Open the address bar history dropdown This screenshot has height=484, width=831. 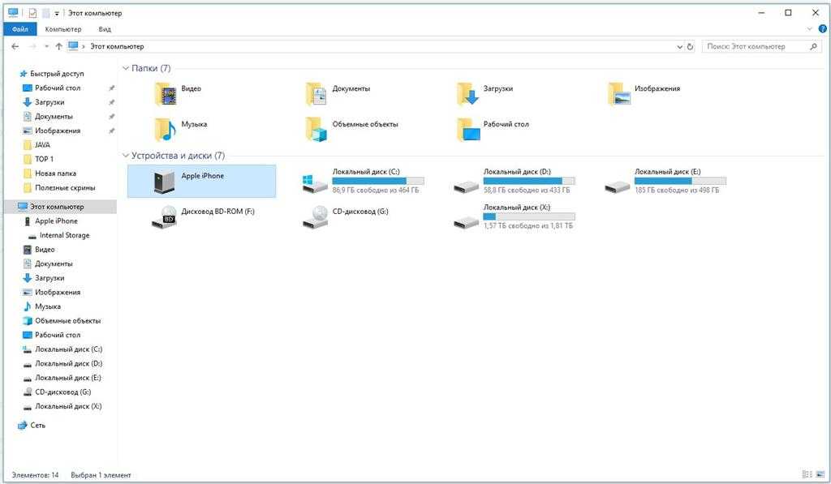tap(679, 46)
